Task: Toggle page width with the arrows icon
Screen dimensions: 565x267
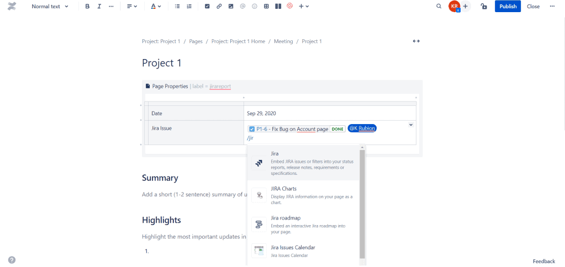Action: [416, 41]
